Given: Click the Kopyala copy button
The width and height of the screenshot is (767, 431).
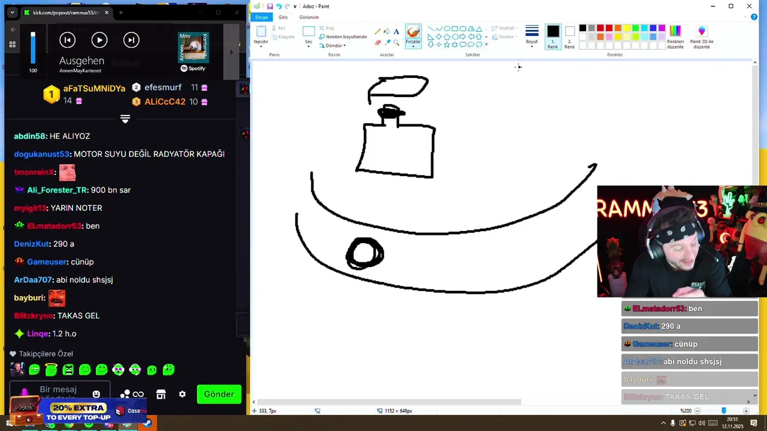Looking at the screenshot, I should (x=282, y=37).
